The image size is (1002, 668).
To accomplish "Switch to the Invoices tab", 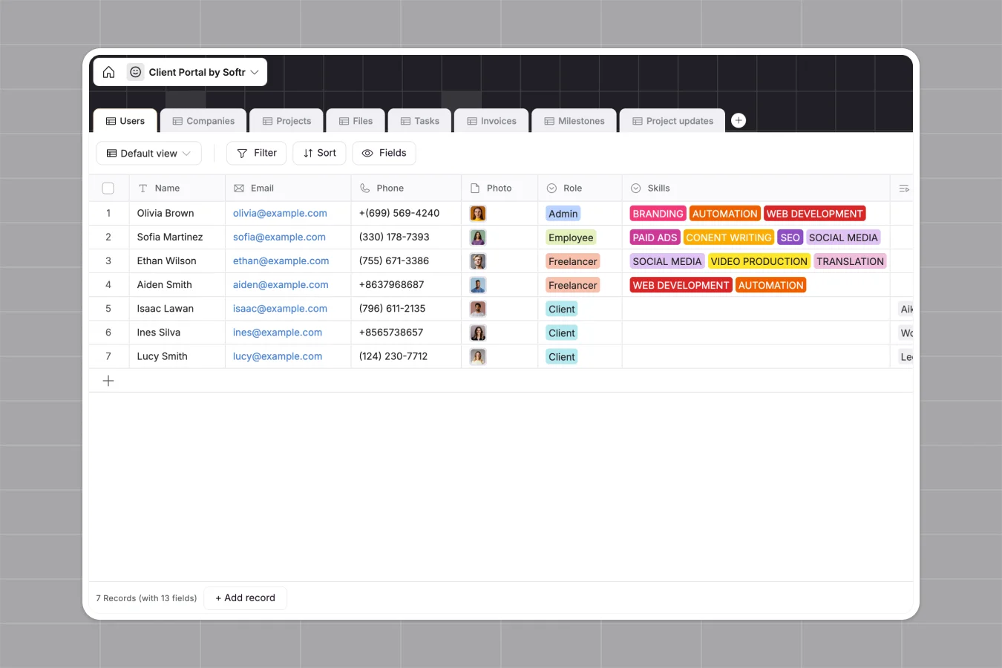I will [491, 120].
